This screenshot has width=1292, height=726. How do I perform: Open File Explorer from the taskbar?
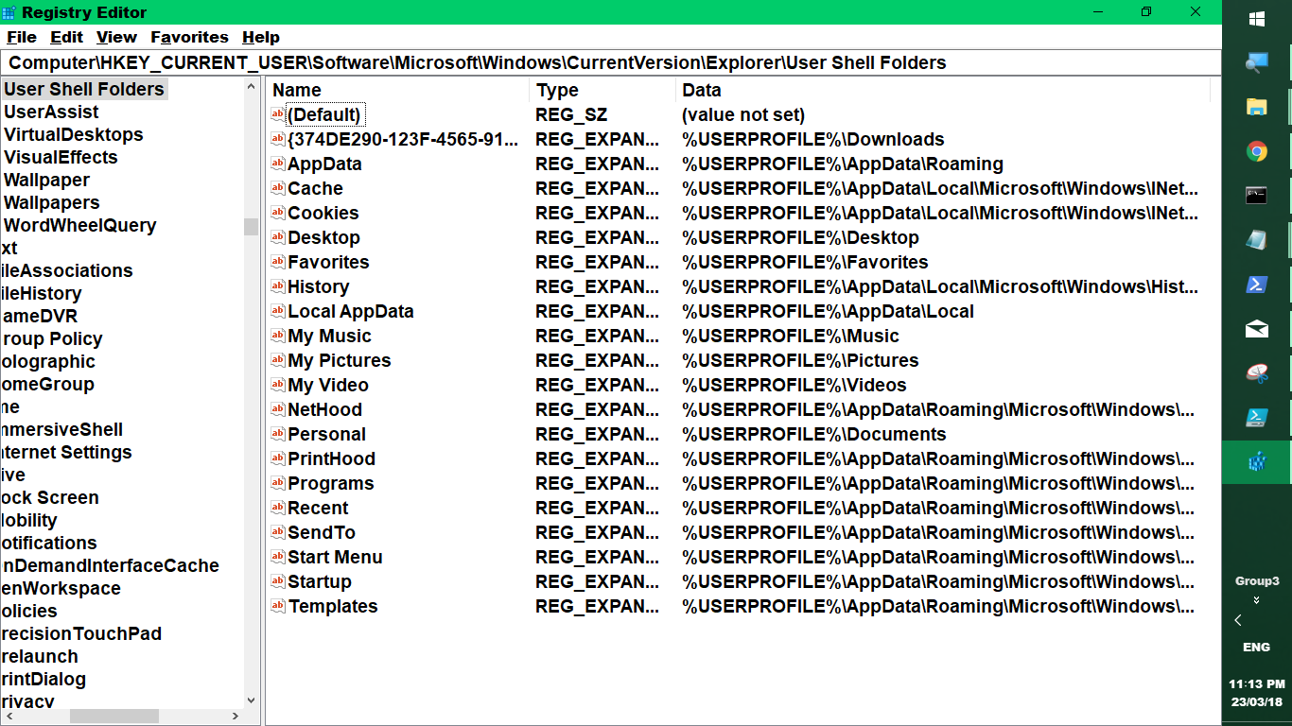(1257, 107)
